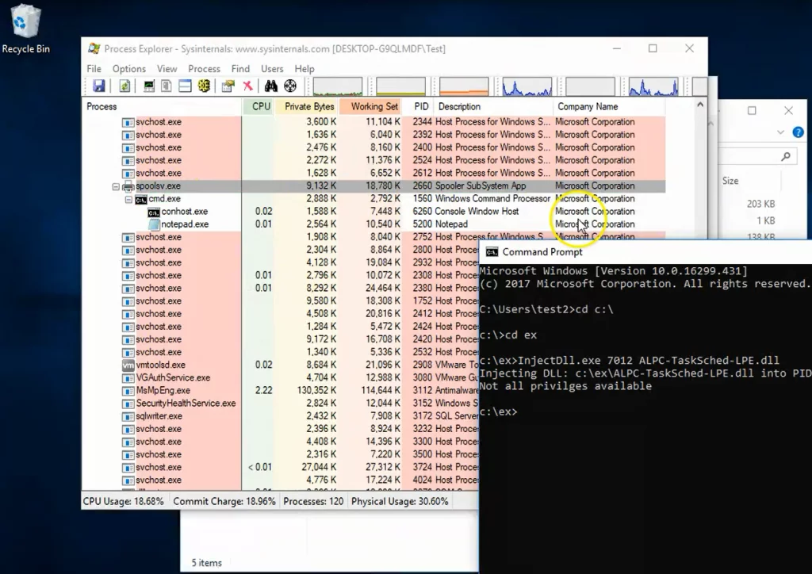
Task: Click the CPU usage history mini graph
Action: [x=338, y=86]
